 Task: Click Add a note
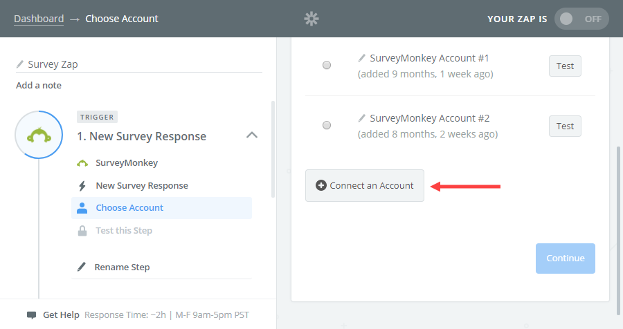[x=39, y=85]
